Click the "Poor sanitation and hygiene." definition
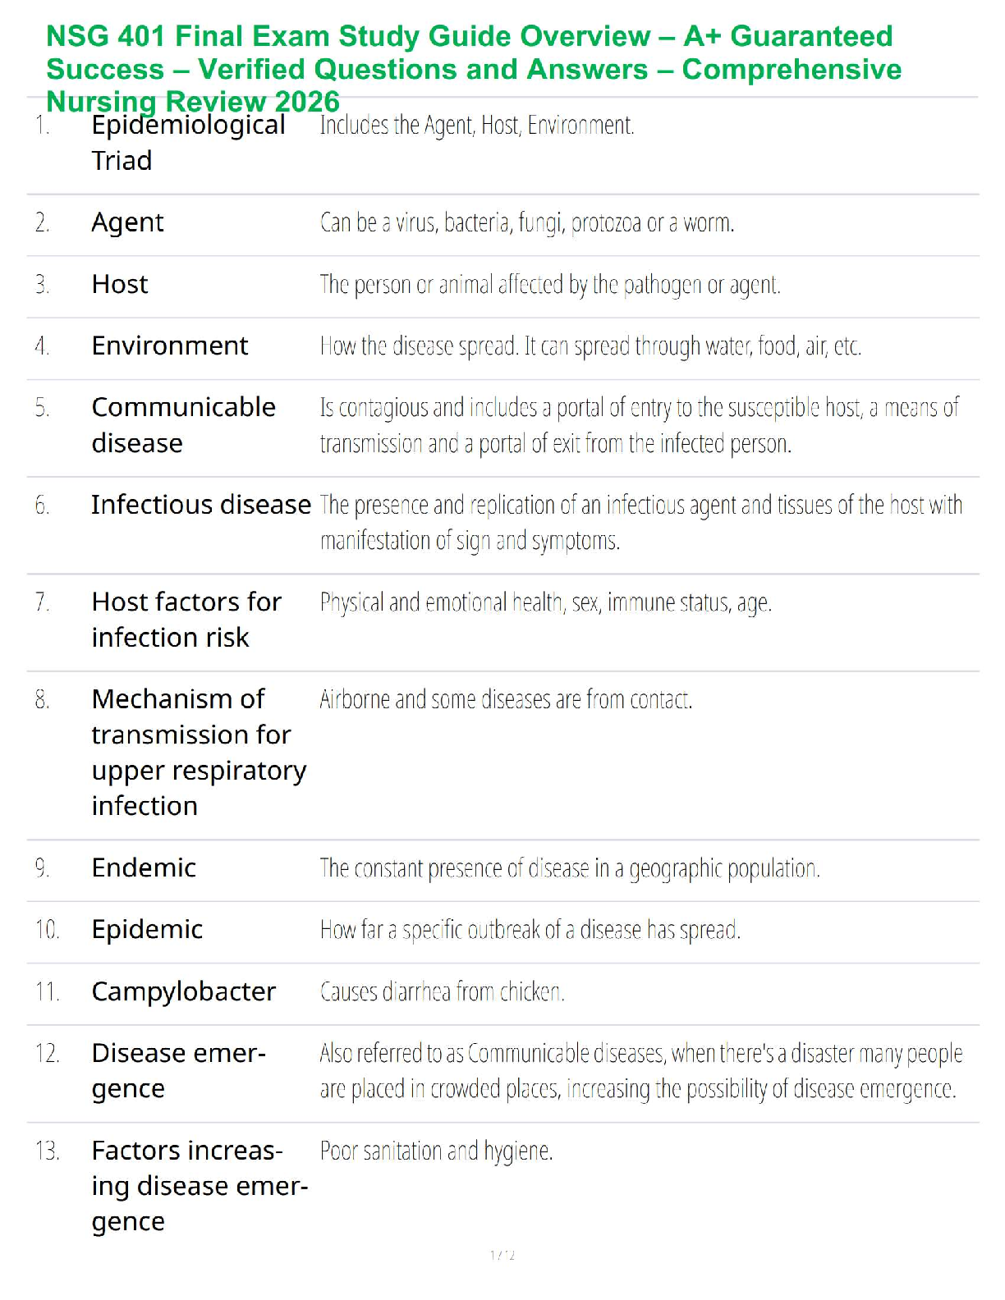 point(436,1151)
